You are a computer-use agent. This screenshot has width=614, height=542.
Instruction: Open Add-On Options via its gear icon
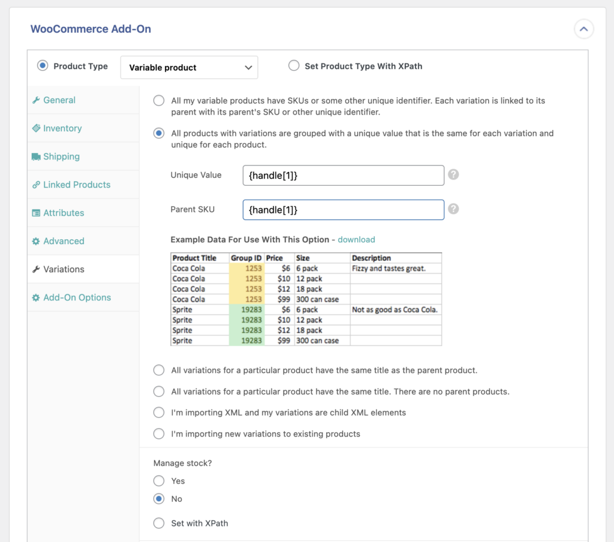pyautogui.click(x=37, y=297)
